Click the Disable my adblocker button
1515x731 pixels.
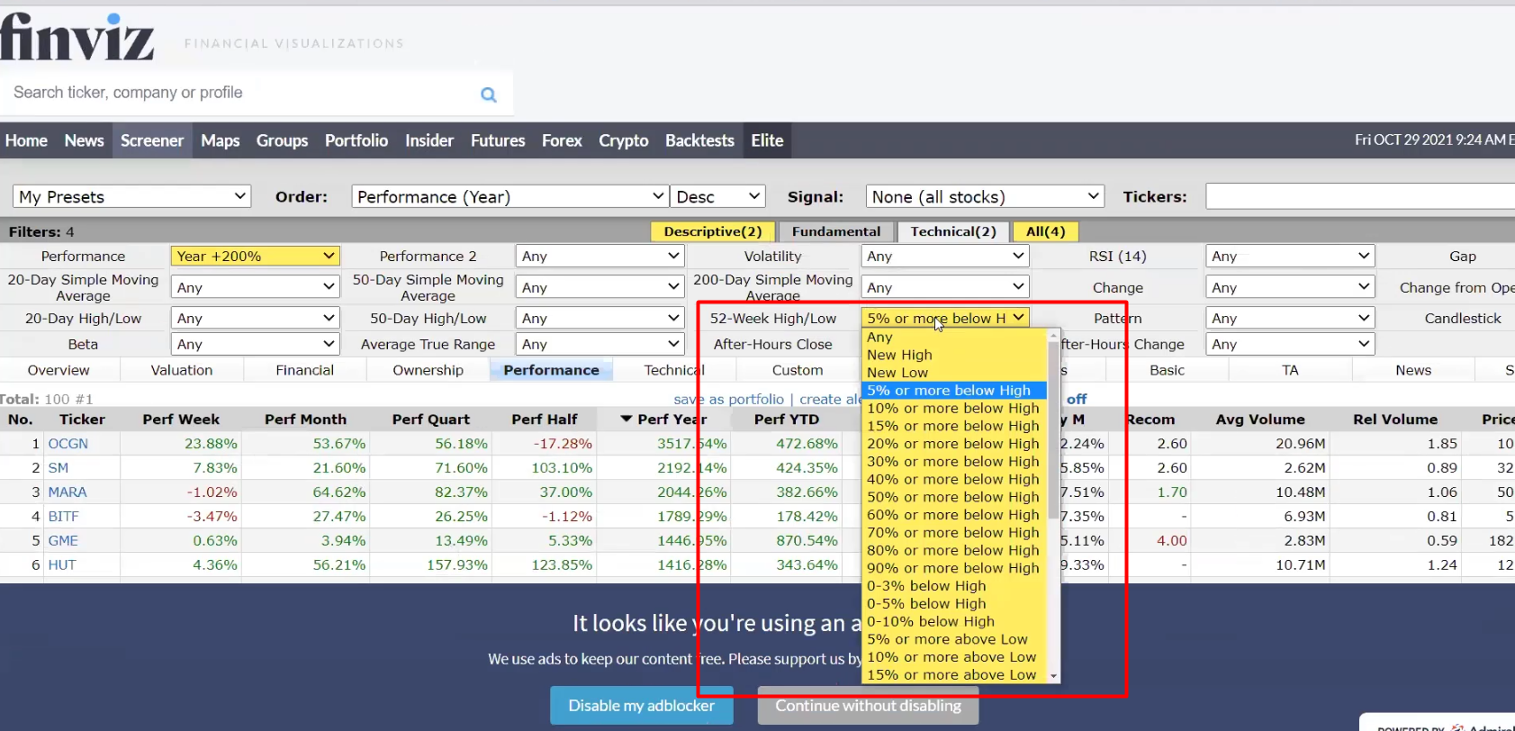point(642,706)
